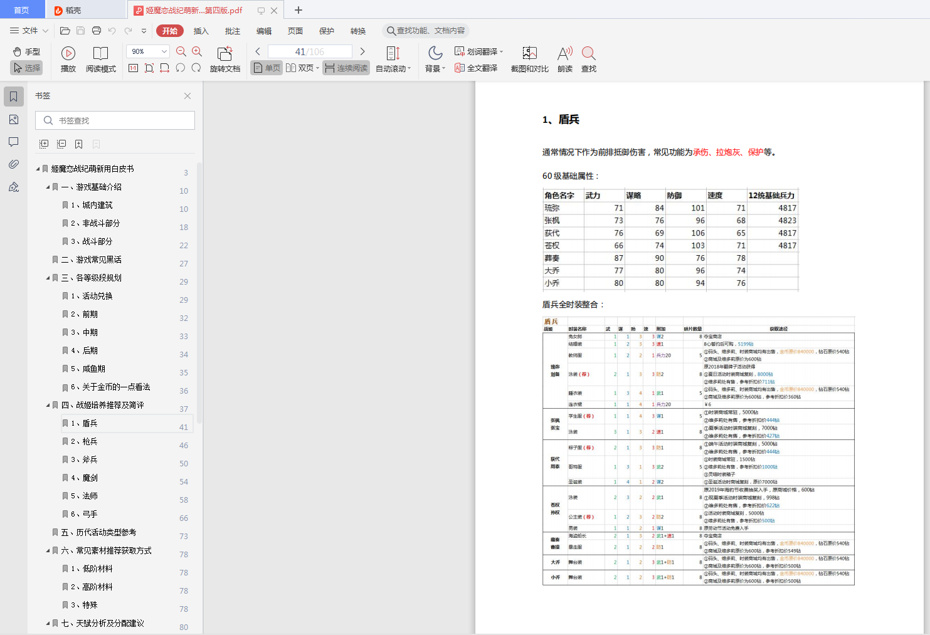Toggle Continuous Reading (连续阅读) mode
The width and height of the screenshot is (930, 635).
[346, 68]
